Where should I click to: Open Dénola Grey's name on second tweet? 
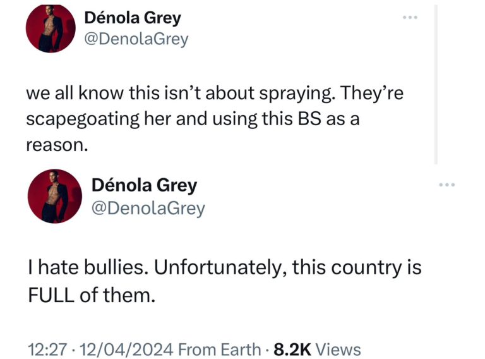tap(144, 185)
